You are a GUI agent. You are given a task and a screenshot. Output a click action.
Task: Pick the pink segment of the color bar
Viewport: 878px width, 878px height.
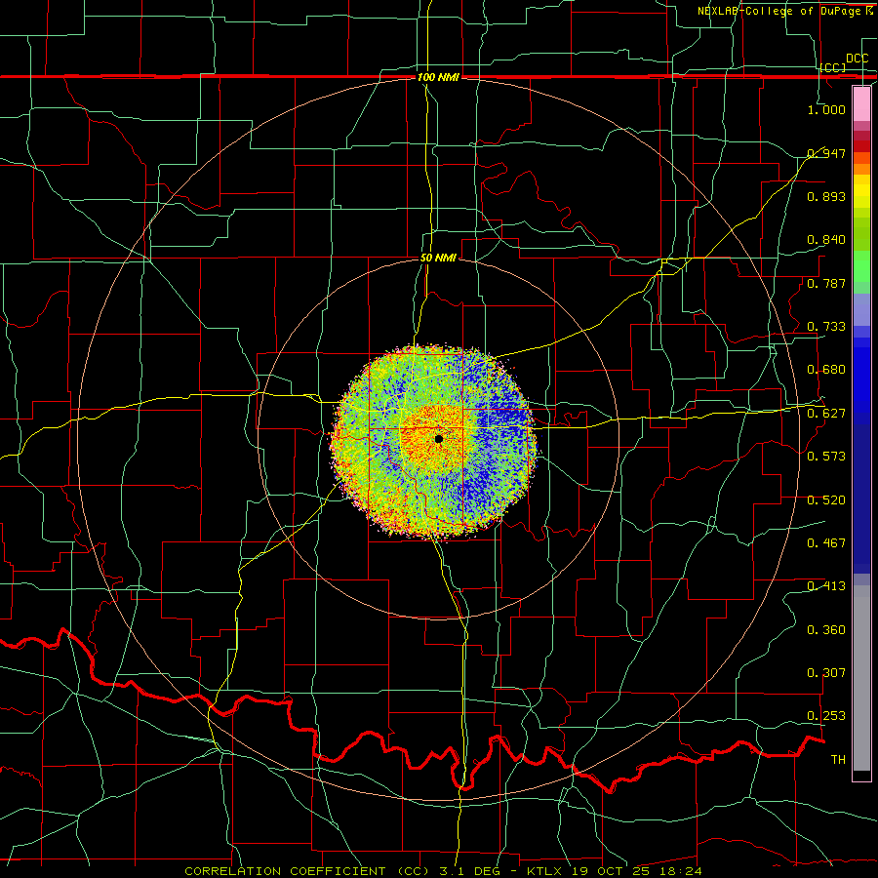pos(861,103)
